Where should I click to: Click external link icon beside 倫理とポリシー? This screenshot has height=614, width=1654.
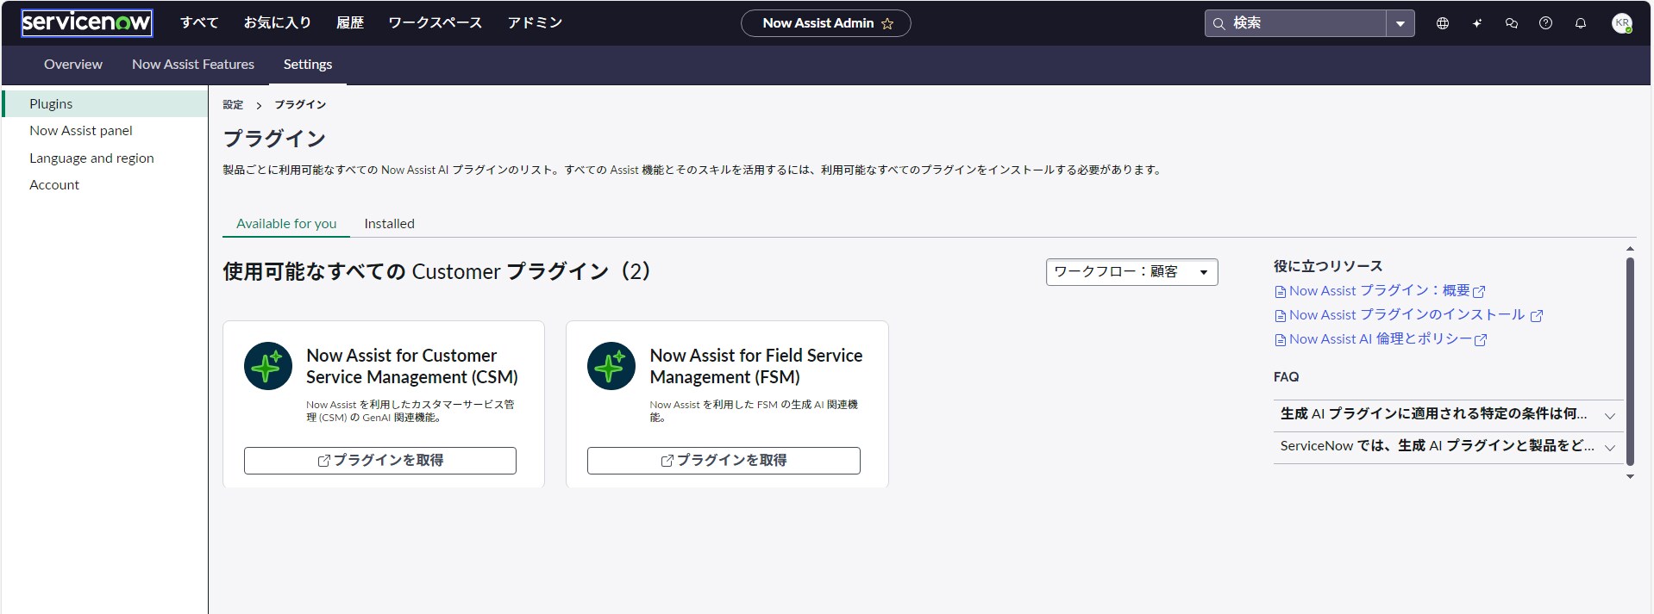1481,340
